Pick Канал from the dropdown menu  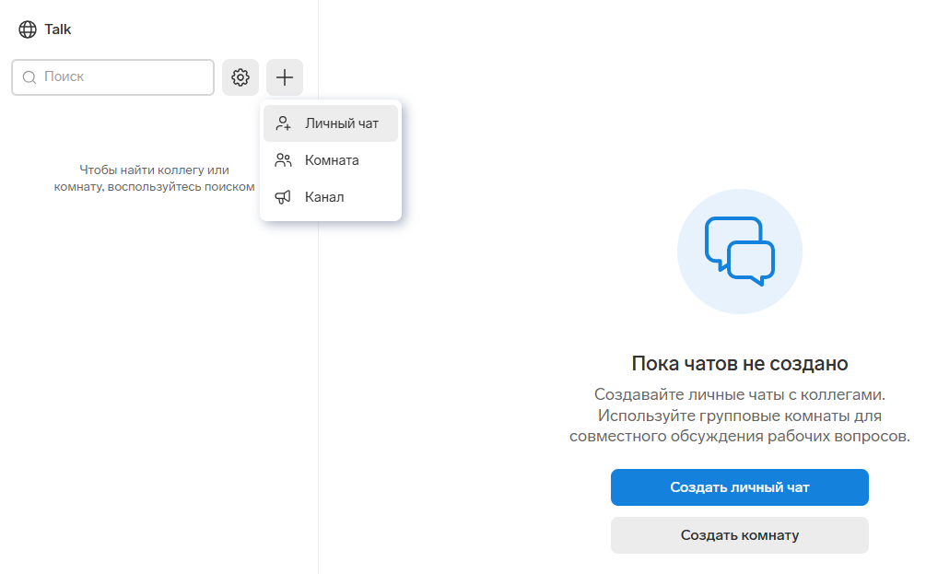[x=324, y=197]
